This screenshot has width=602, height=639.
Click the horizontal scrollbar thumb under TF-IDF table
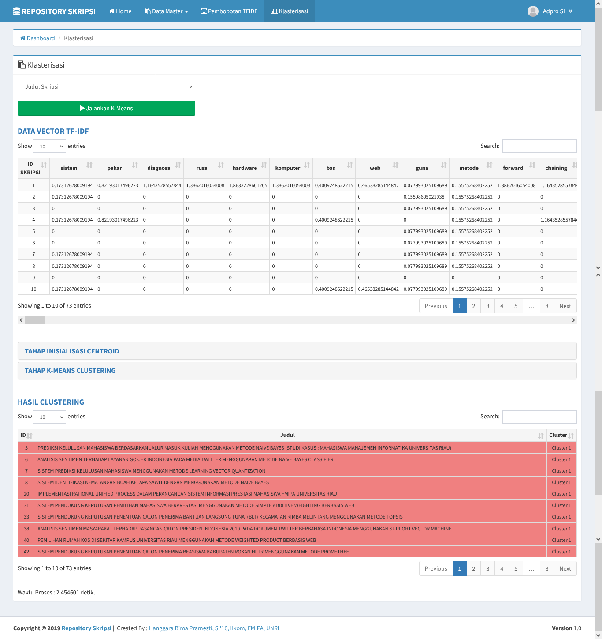pos(35,320)
